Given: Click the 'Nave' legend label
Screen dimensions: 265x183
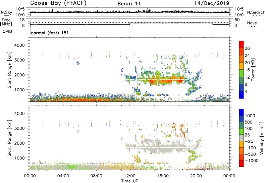Looking at the screenshot, I should (252, 23).
